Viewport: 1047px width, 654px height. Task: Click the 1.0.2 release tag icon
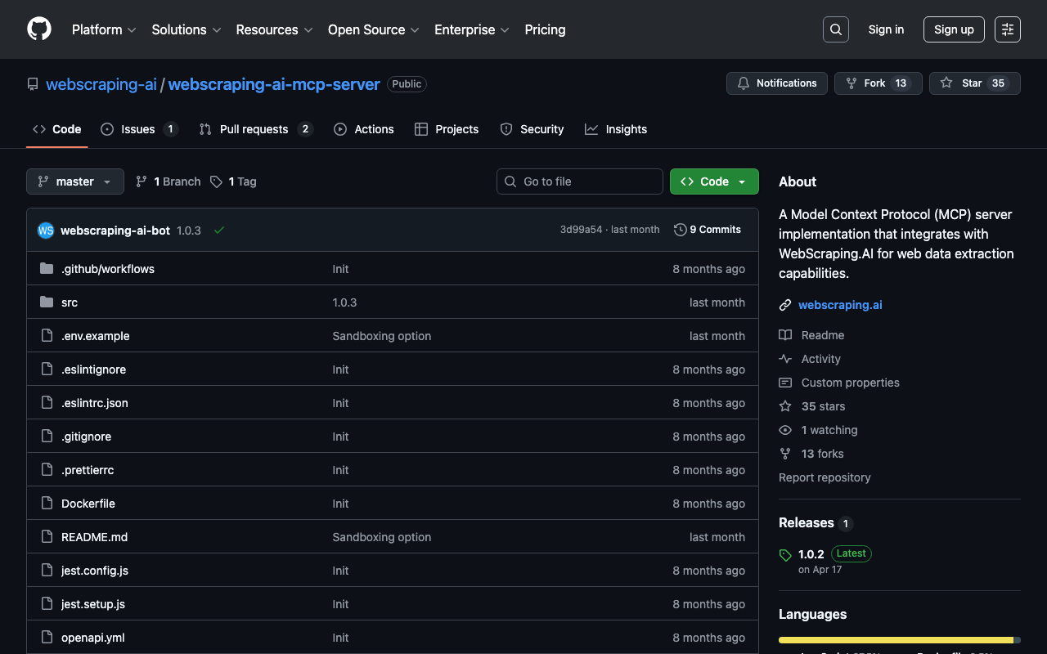pos(785,555)
